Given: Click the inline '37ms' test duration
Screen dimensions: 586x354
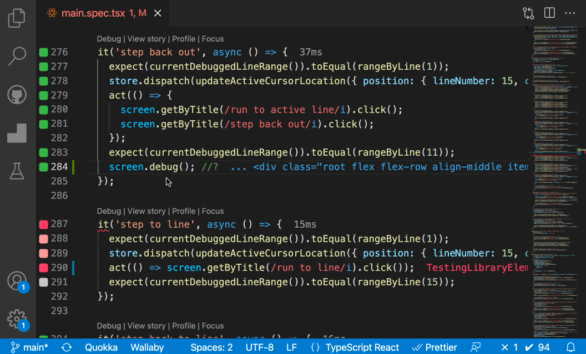Looking at the screenshot, I should tap(311, 52).
